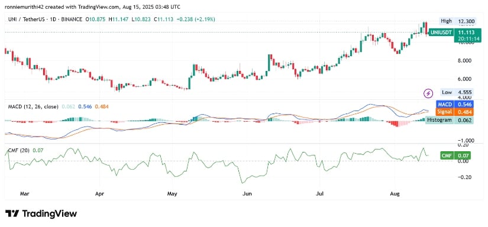The image size is (488, 227).
Task: Click the TradingView wordmark text
Action: [x=49, y=213]
